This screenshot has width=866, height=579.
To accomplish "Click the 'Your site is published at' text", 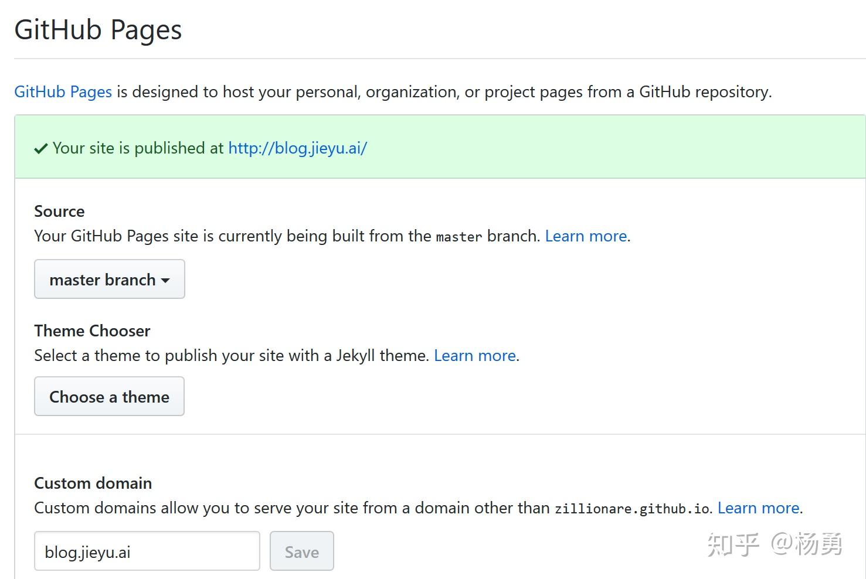I will pos(138,148).
